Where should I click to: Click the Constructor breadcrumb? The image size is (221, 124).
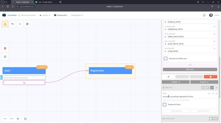pos(61,15)
